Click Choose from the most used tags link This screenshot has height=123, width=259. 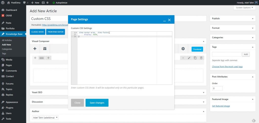pos(227,67)
